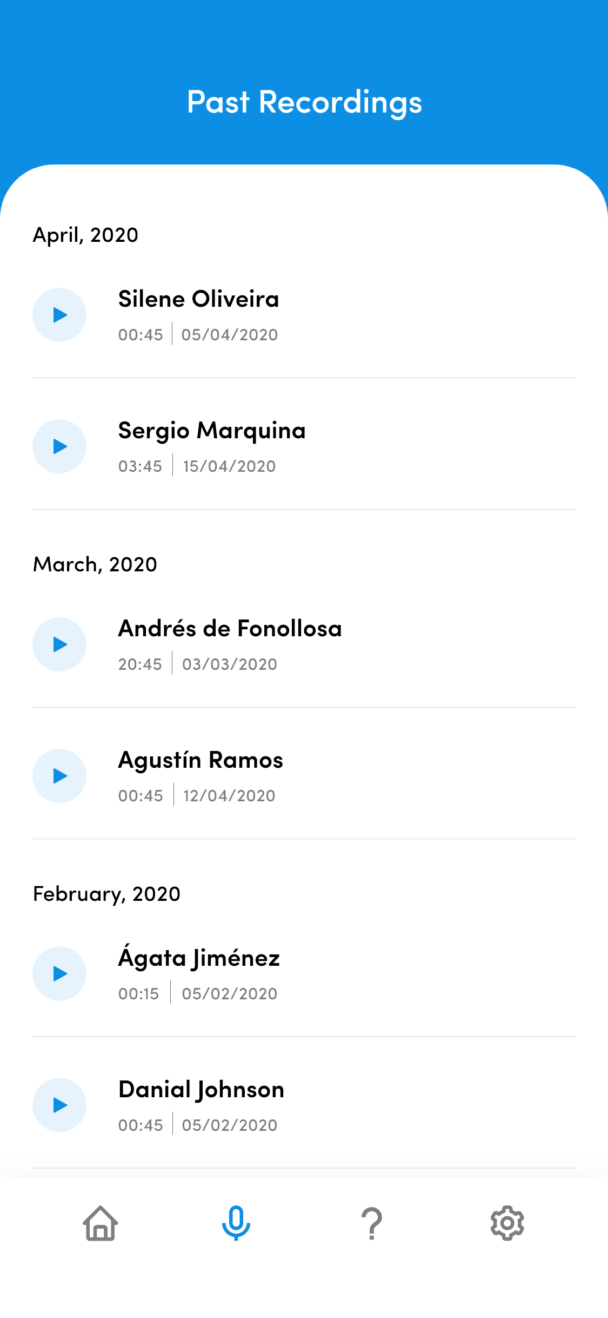
Task: Play the Sergio Marquina recording
Action: tap(59, 446)
